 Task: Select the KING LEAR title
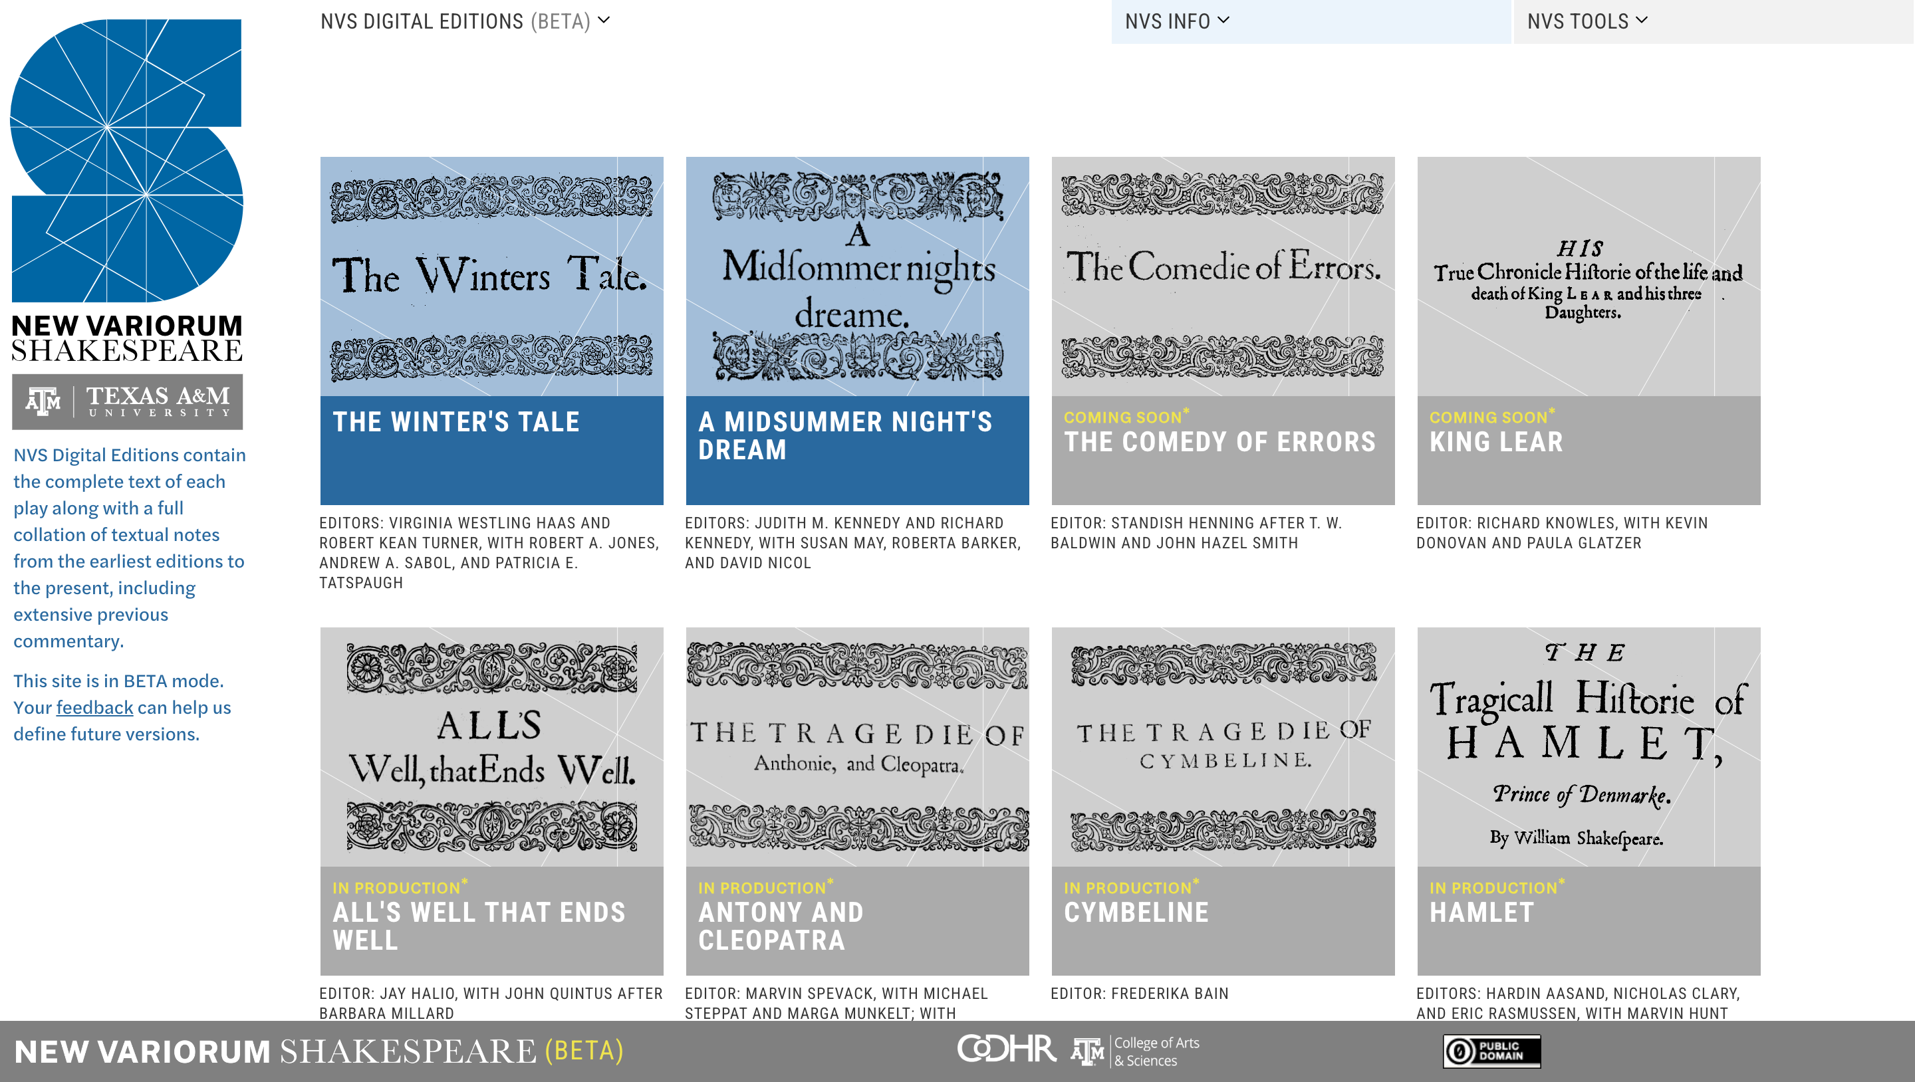[x=1497, y=442]
